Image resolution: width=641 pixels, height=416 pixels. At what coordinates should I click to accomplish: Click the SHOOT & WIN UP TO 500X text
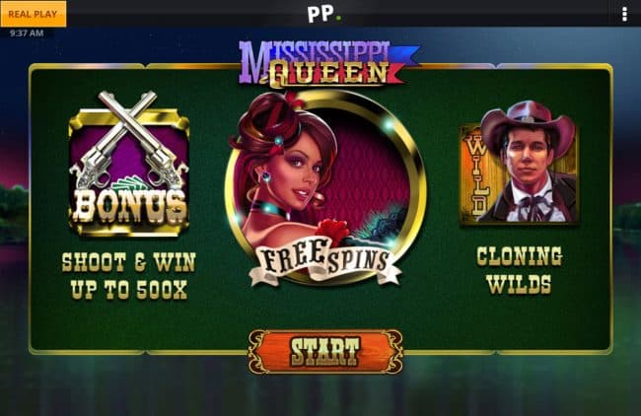pyautogui.click(x=129, y=276)
